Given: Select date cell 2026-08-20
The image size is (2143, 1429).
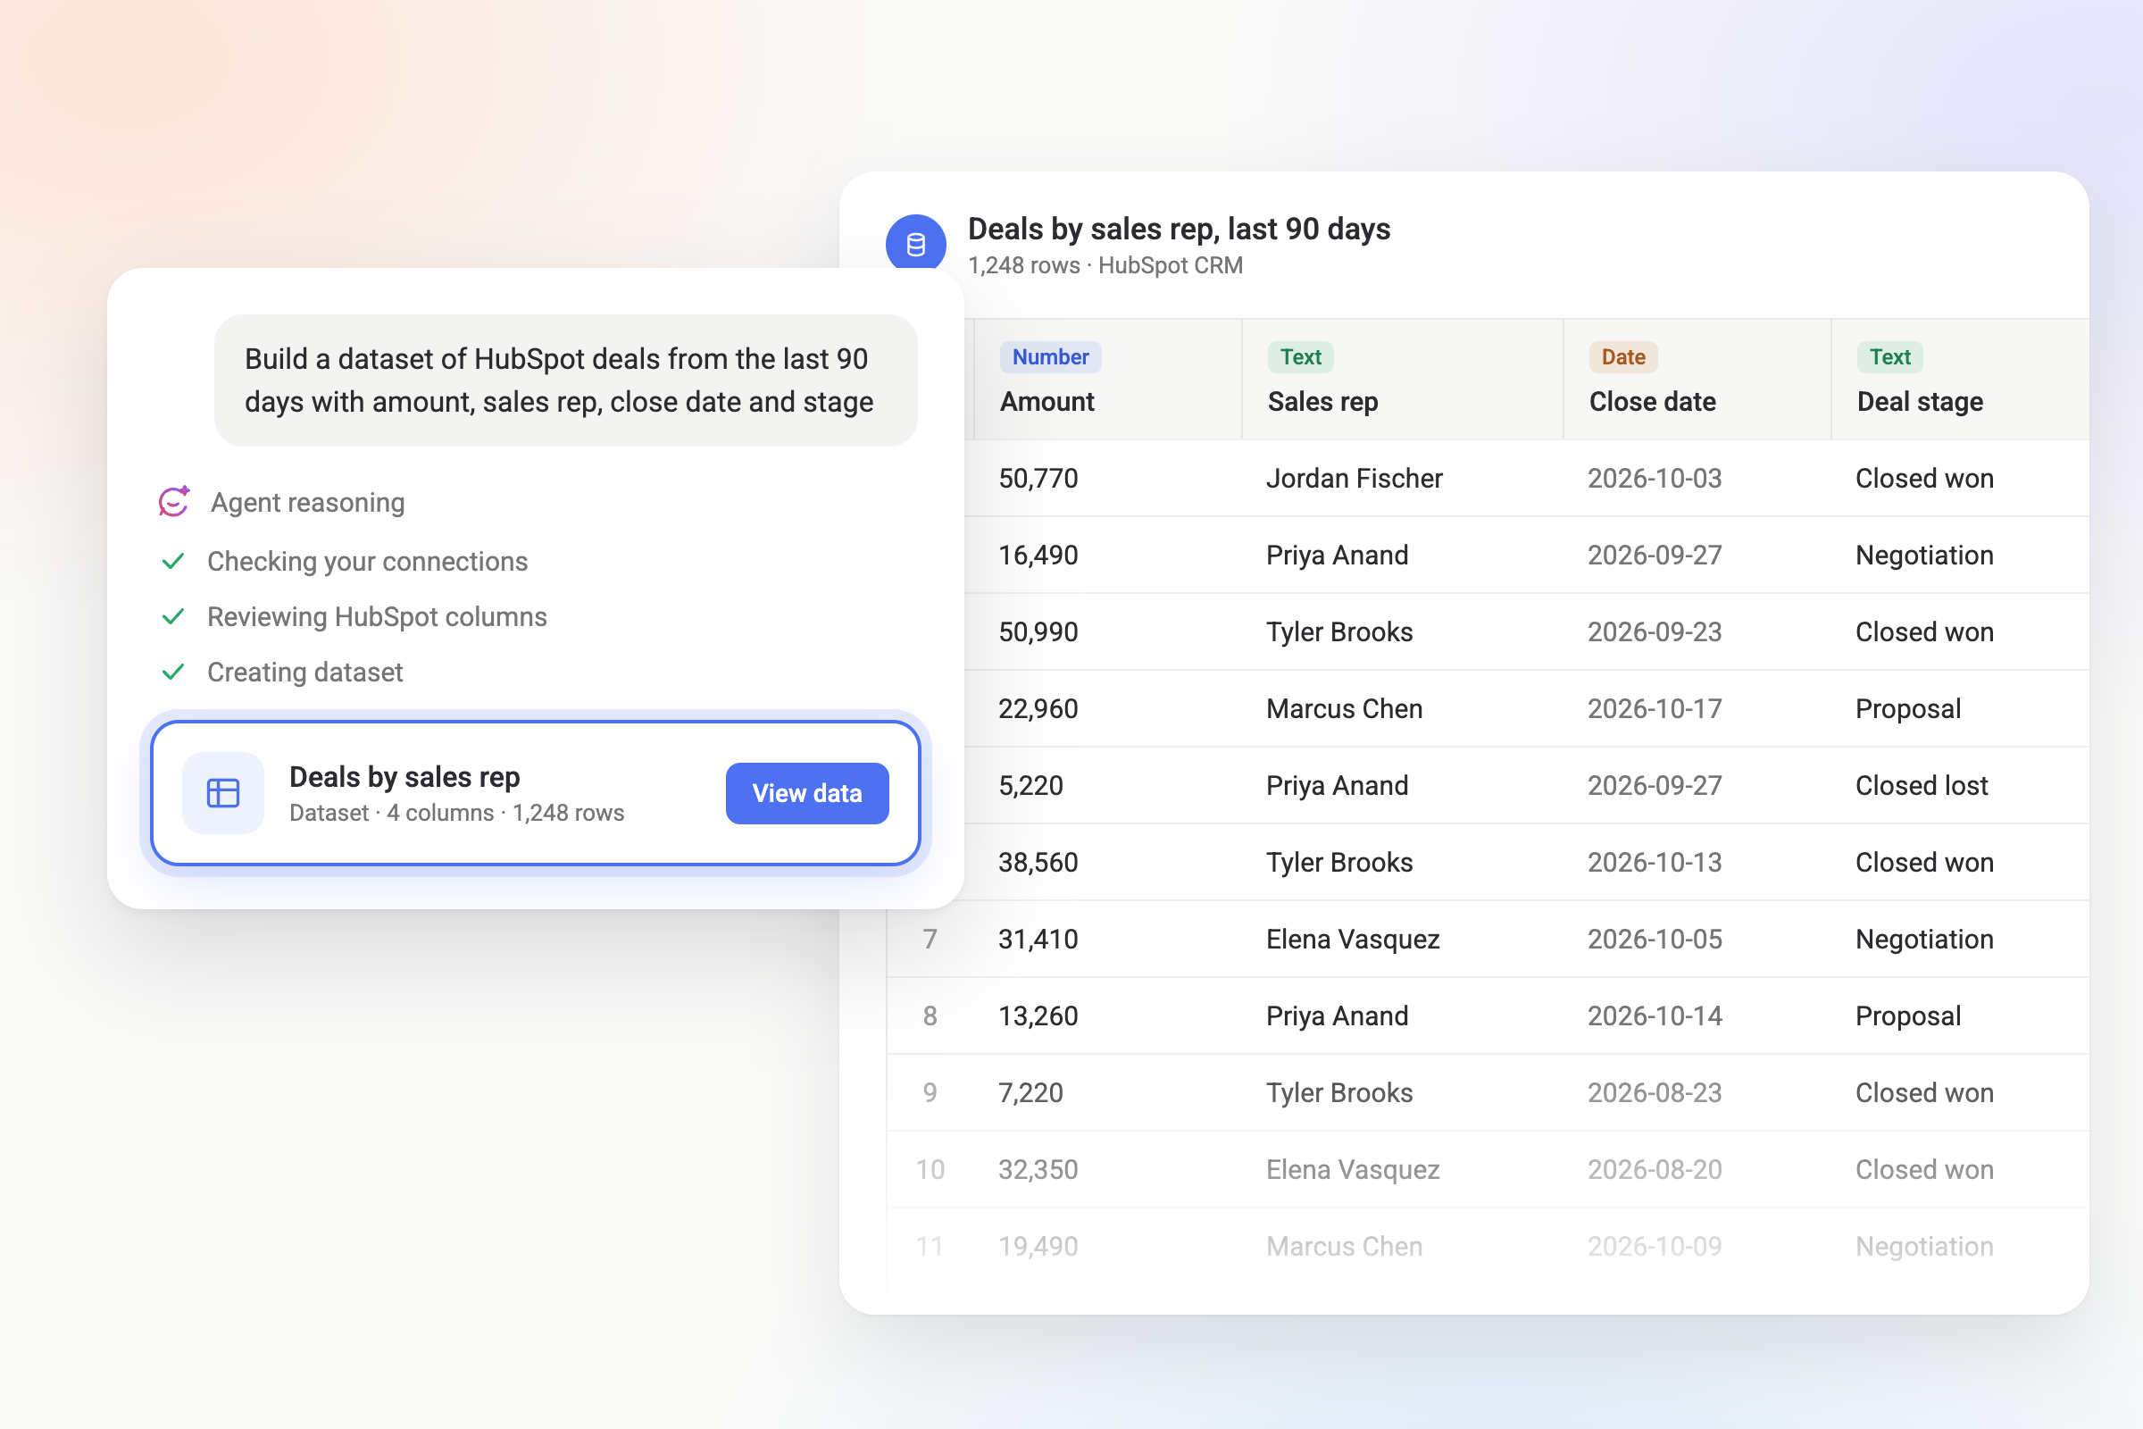Looking at the screenshot, I should click(x=1655, y=1169).
